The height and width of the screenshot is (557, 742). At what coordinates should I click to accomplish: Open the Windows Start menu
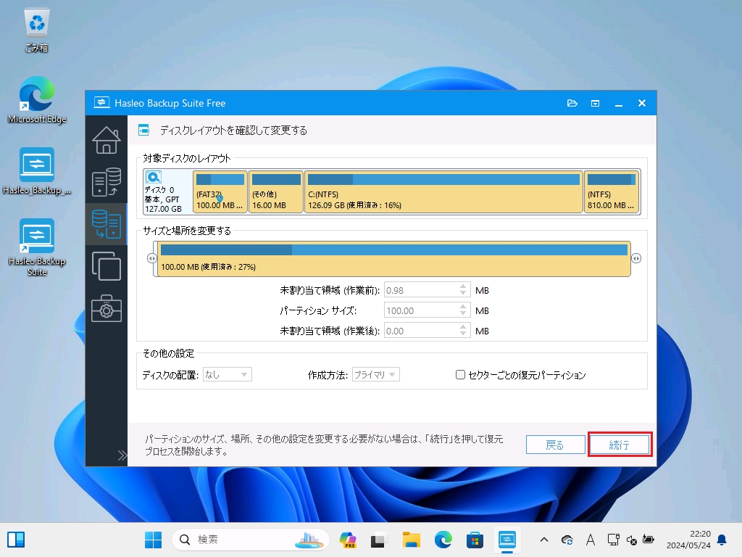click(x=153, y=540)
